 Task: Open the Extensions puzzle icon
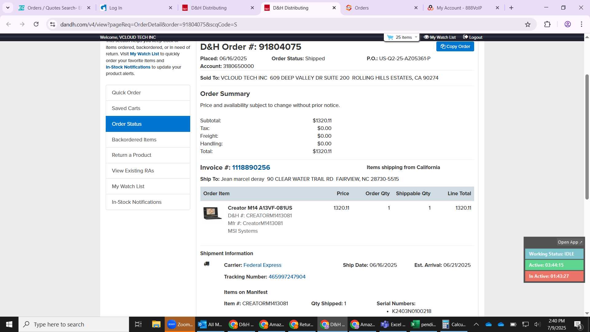pos(547,24)
